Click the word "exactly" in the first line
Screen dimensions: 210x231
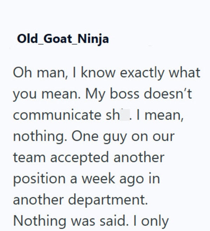(x=142, y=73)
